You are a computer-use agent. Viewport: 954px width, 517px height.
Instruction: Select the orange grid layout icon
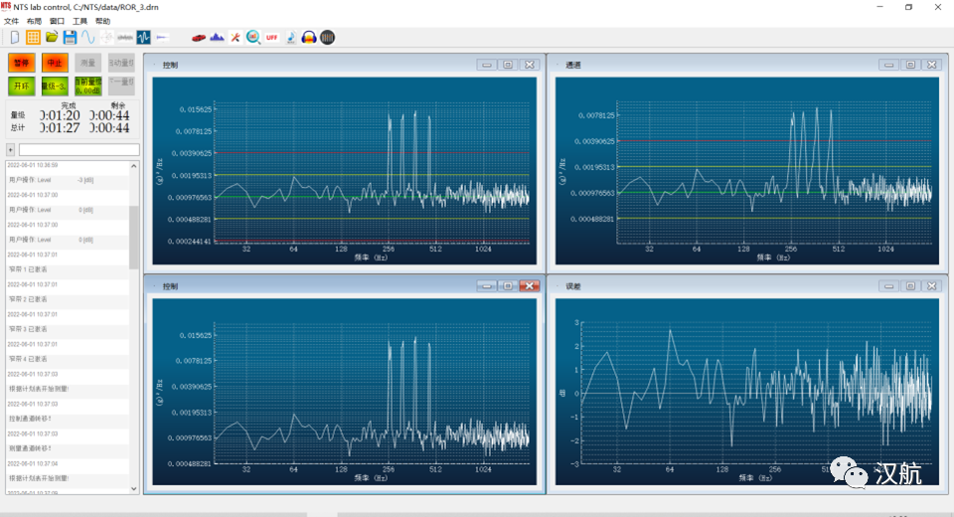(x=33, y=37)
